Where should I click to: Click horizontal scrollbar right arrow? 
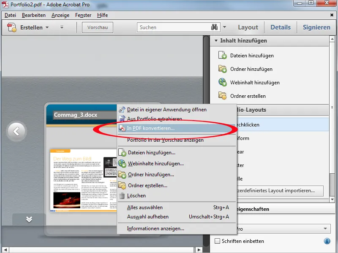click(199, 250)
